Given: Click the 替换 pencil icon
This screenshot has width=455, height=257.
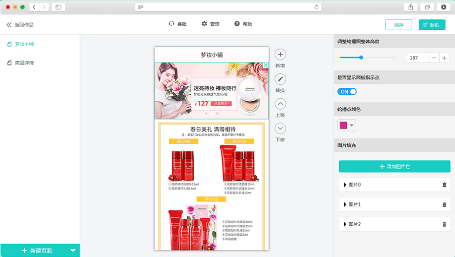Looking at the screenshot, I should point(280,79).
